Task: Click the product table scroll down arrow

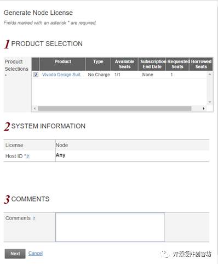Action: click(210, 102)
